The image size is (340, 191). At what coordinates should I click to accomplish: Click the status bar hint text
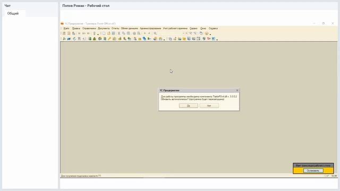click(x=81, y=176)
